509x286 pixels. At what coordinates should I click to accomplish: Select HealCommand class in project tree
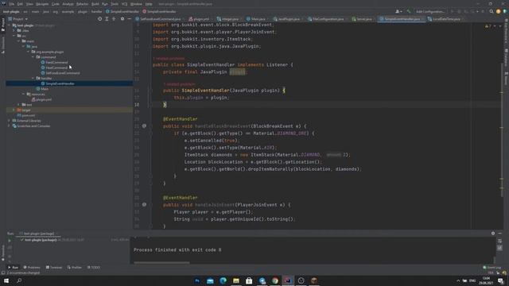54,68
